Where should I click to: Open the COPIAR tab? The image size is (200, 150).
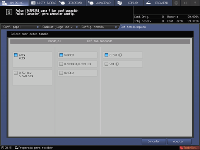pyautogui.click(x=129, y=3)
